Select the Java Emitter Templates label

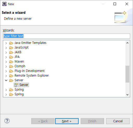(30, 43)
